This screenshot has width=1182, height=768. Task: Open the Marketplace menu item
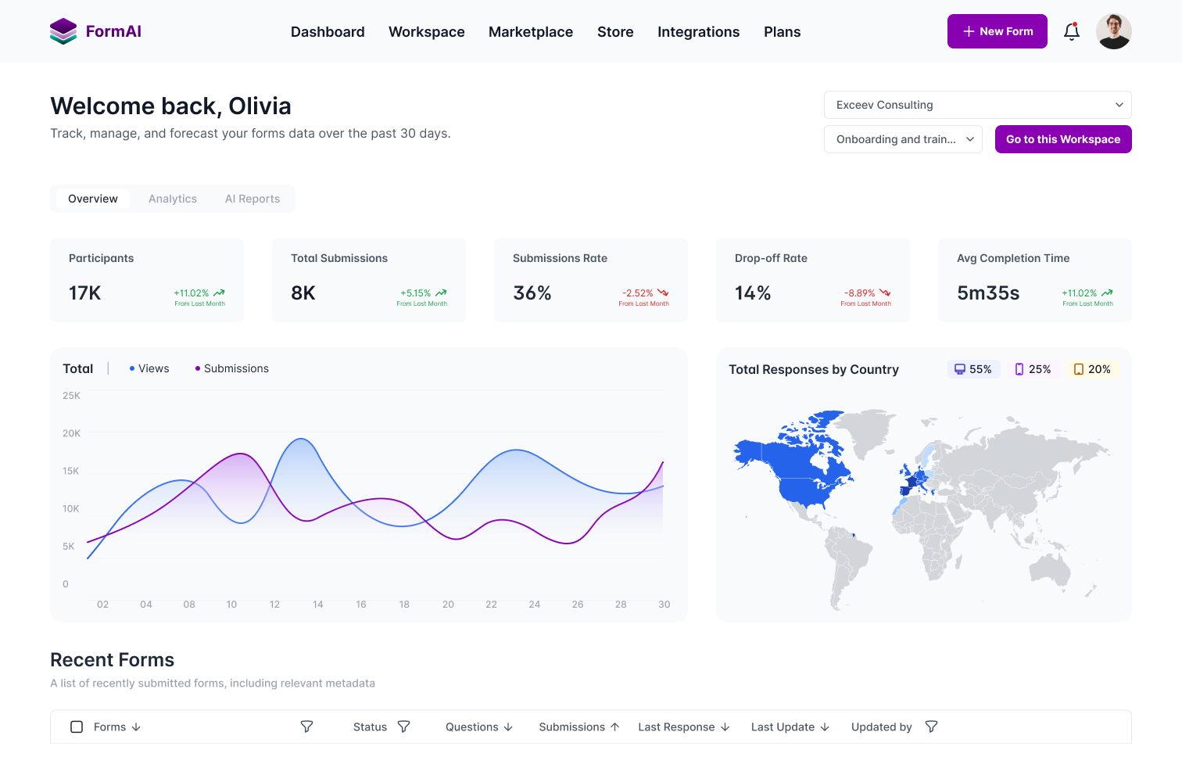point(531,31)
